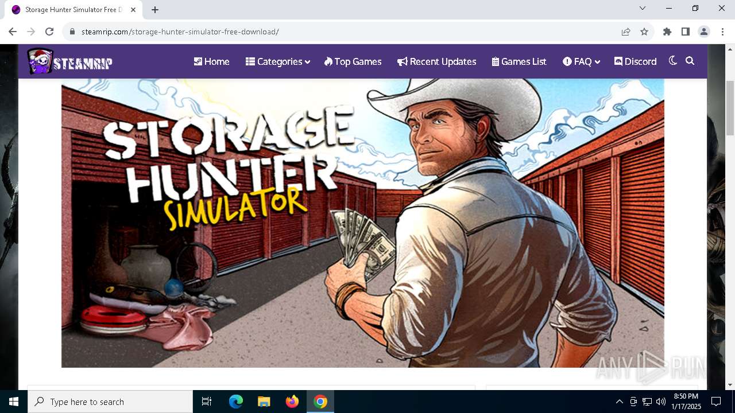Open Top Games page
Screen dimensions: 735x413
pyautogui.click(x=353, y=61)
